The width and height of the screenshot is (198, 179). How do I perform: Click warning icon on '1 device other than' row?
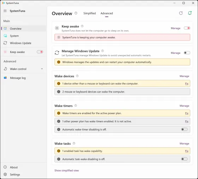[59, 83]
